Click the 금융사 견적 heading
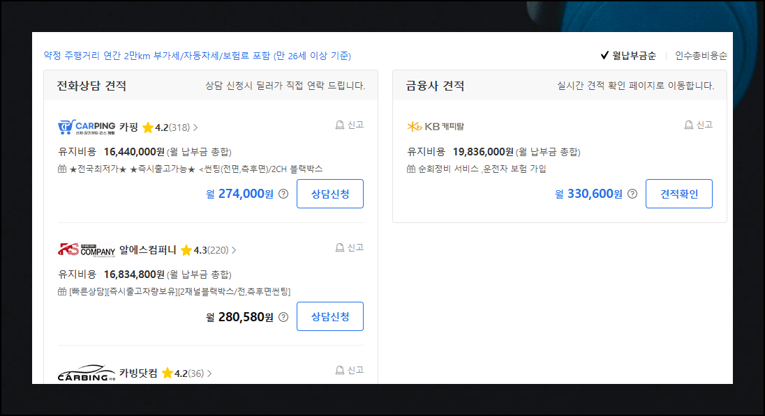 (435, 86)
